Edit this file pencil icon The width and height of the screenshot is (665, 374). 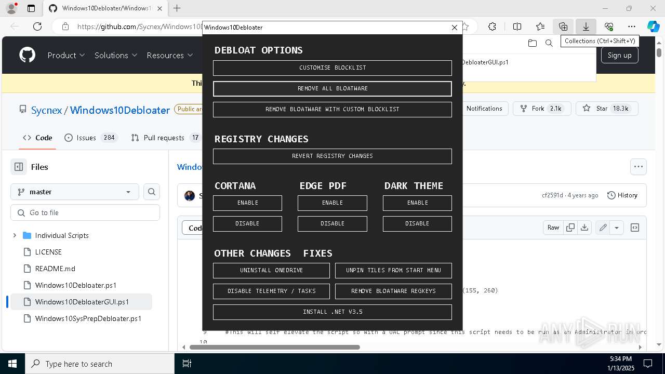[x=603, y=228]
